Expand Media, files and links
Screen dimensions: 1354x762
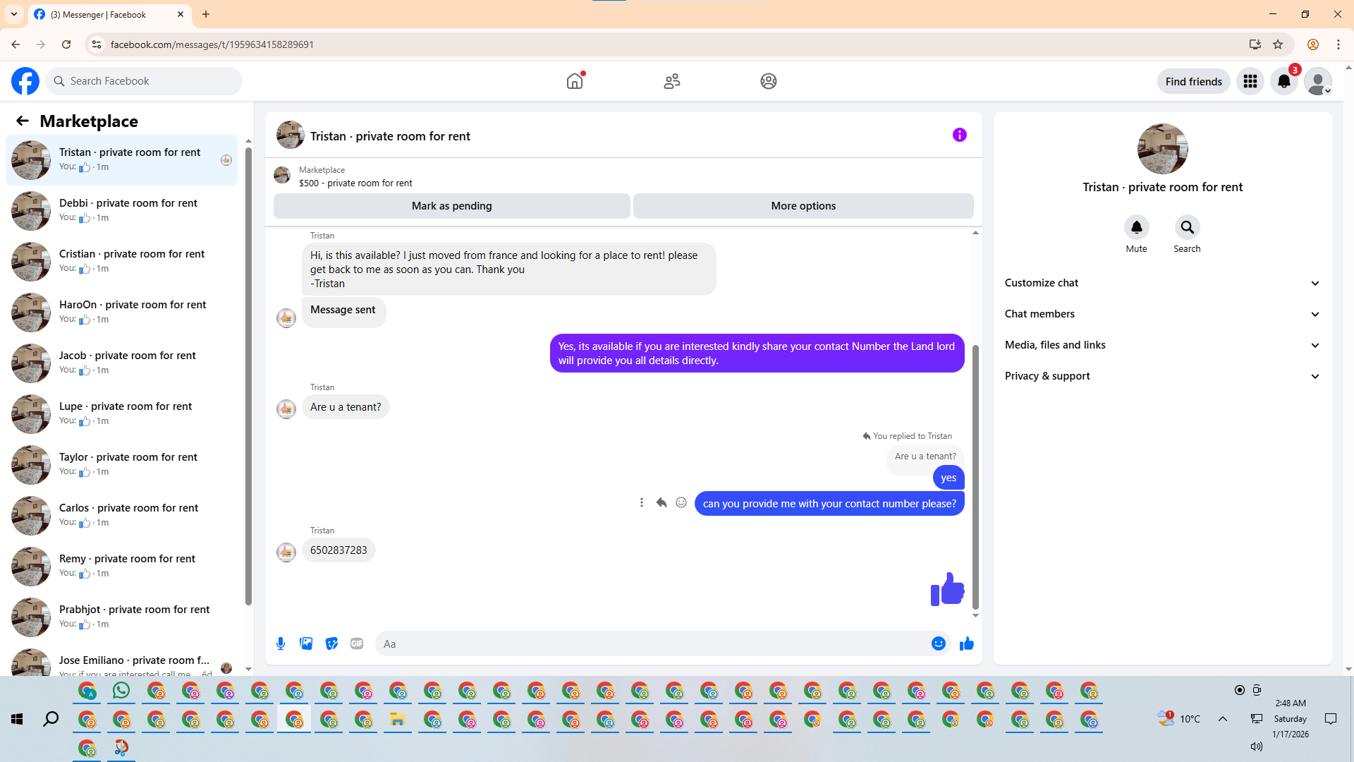point(1161,345)
